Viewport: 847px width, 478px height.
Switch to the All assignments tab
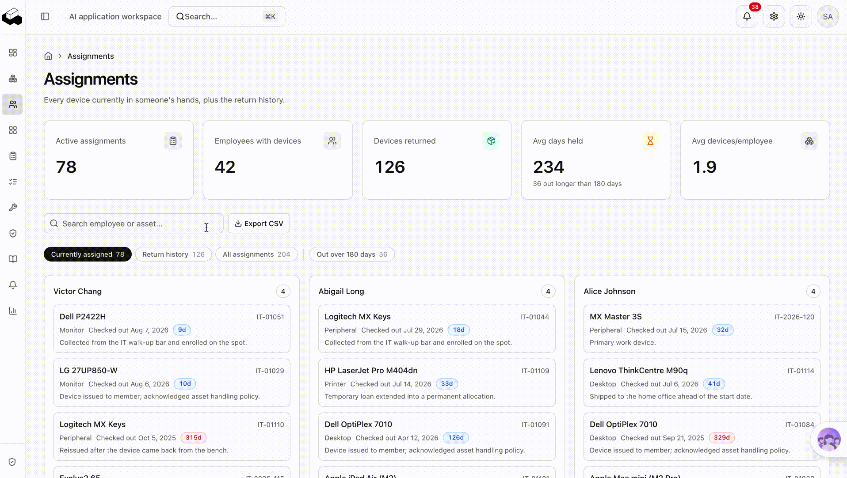tap(256, 254)
